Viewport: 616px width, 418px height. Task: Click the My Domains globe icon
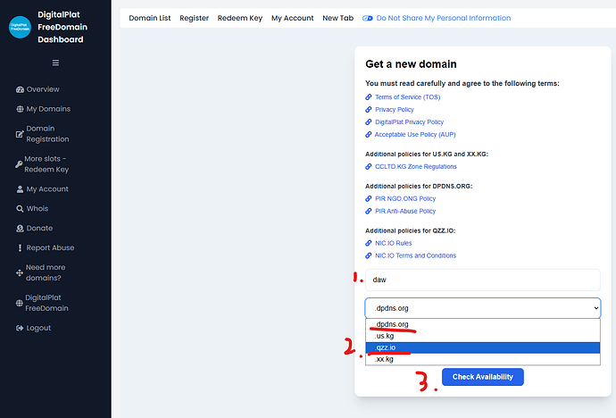(x=20, y=109)
